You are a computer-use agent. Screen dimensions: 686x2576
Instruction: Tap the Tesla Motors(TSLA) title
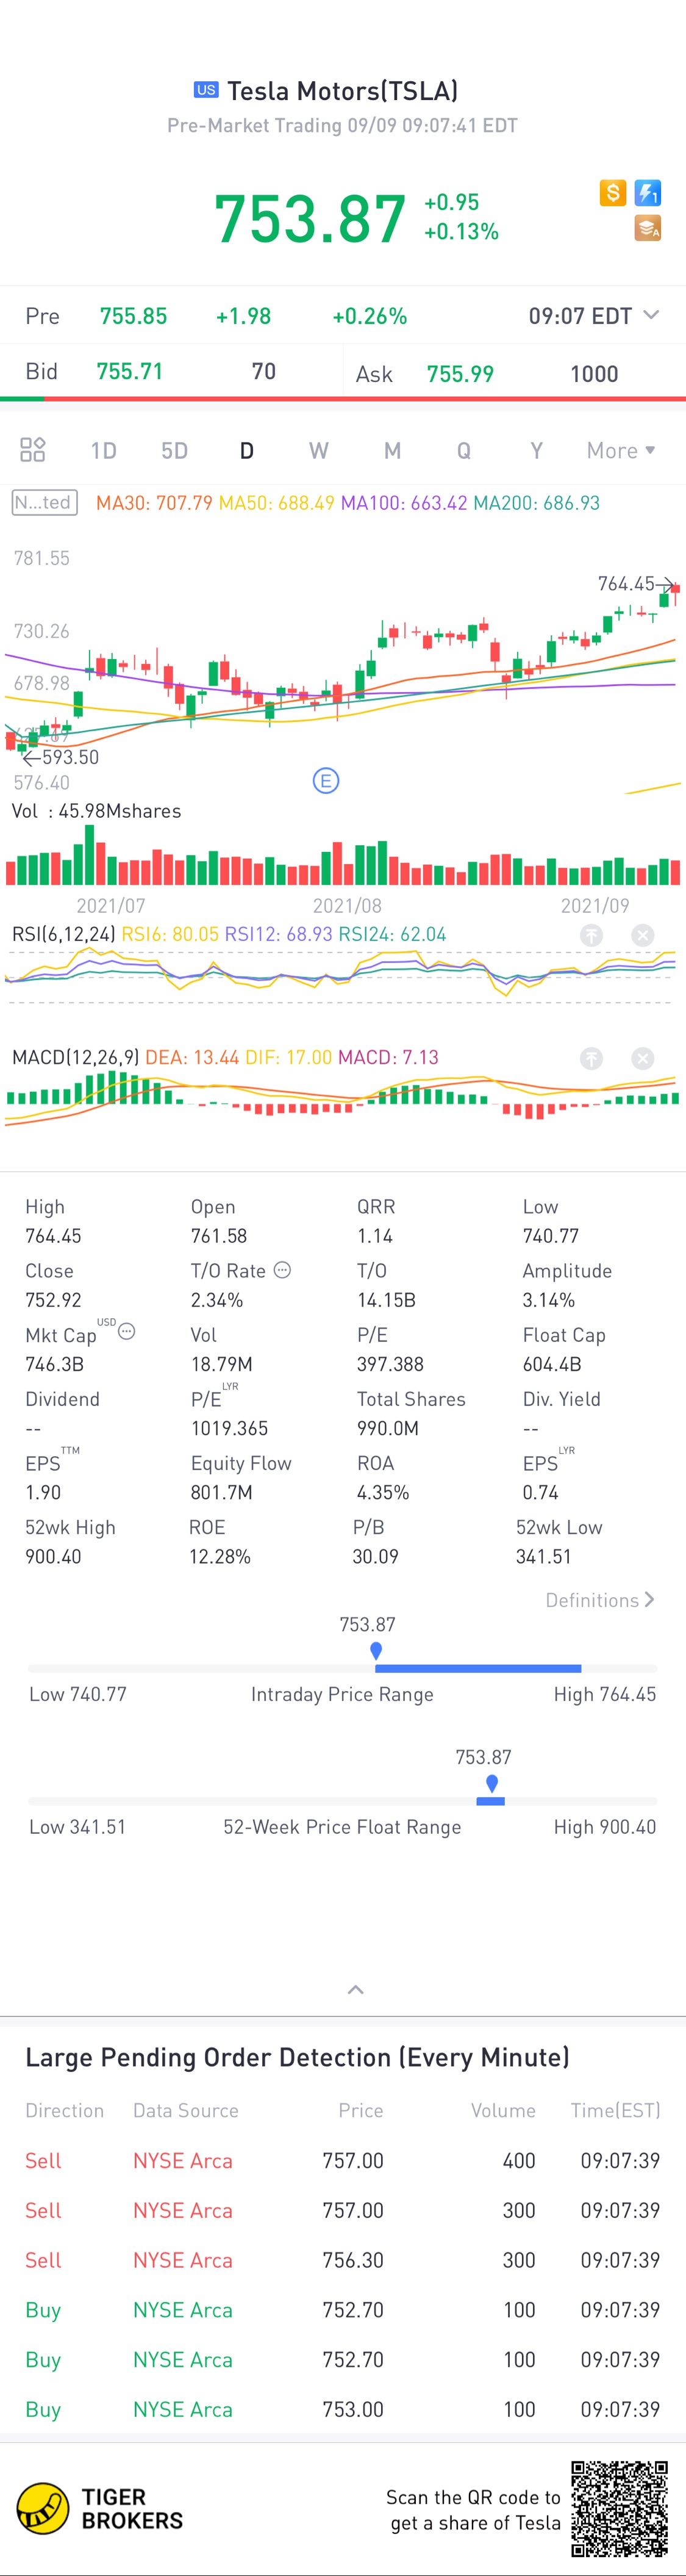(343, 91)
